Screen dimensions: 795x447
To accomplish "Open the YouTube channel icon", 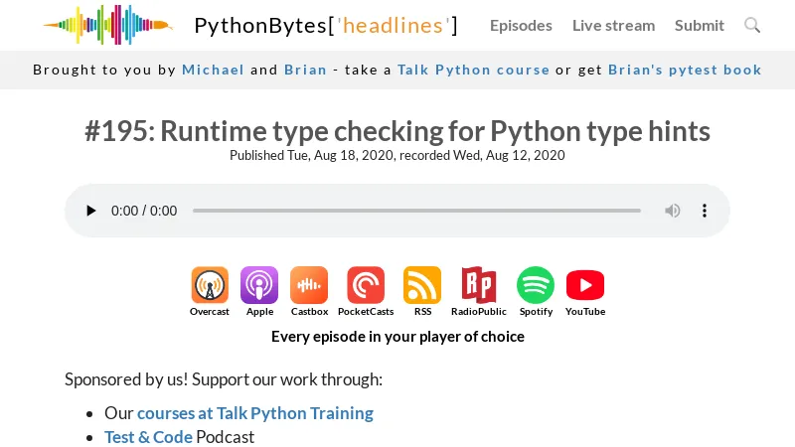I will (x=585, y=285).
